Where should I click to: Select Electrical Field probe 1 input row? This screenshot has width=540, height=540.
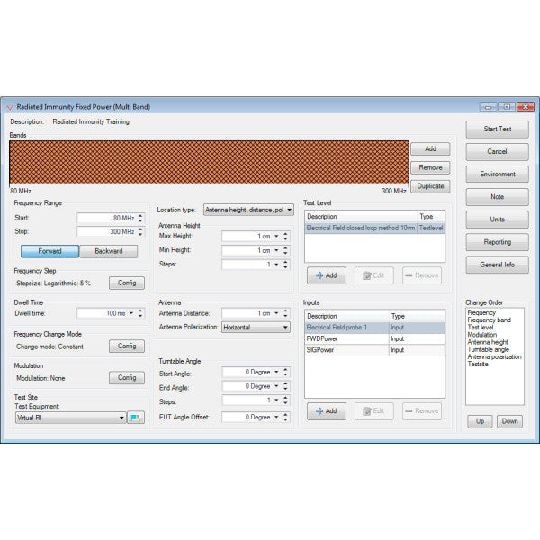346,328
